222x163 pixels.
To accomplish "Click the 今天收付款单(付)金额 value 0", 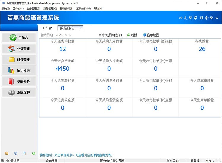I will 156,108.
